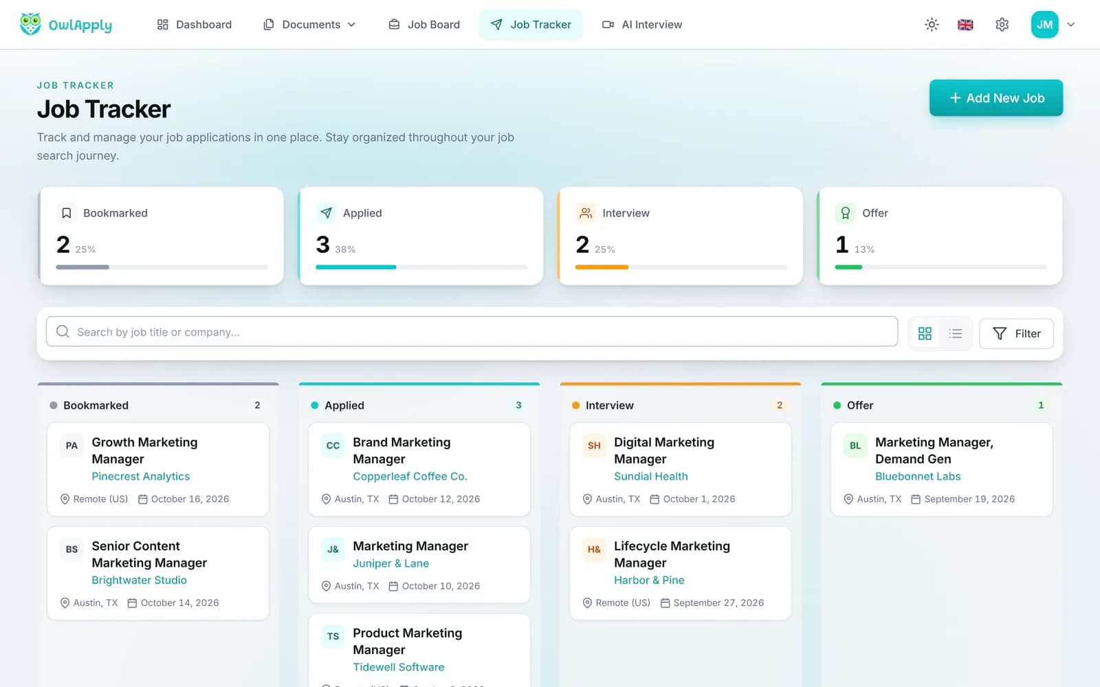Click the H& avatar on Harbor card
The image size is (1100, 687).
click(x=594, y=549)
